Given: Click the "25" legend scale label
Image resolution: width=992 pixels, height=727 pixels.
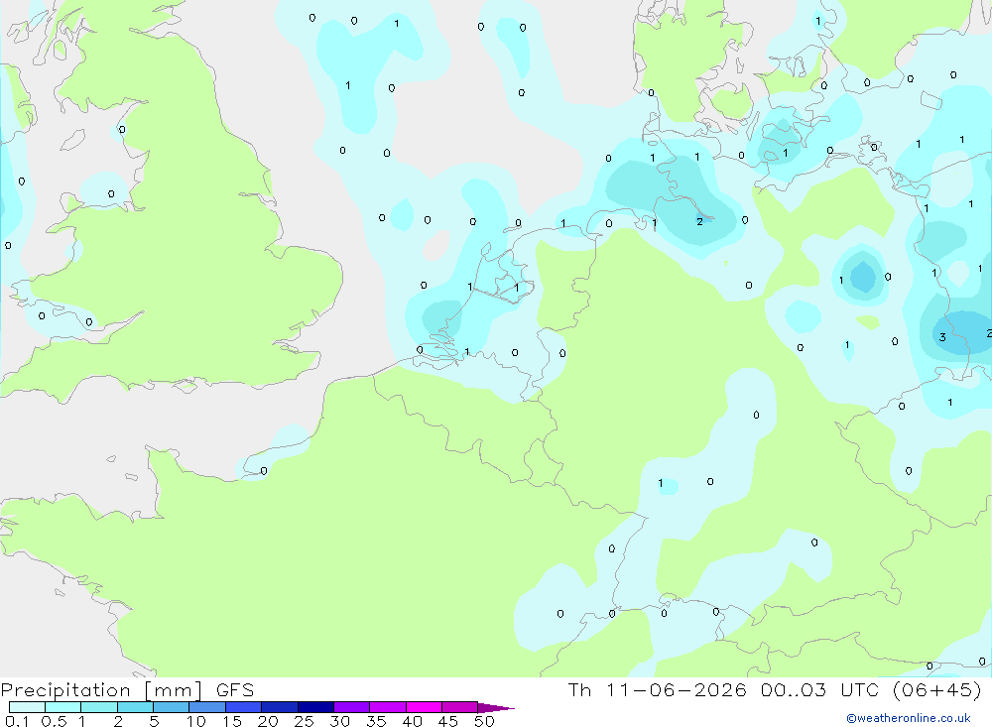Looking at the screenshot, I should [304, 721].
